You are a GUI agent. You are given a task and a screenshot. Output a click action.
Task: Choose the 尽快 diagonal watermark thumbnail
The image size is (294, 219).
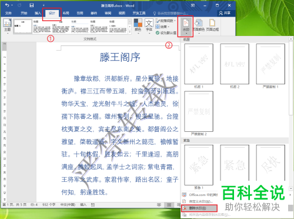[x=270, y=163]
